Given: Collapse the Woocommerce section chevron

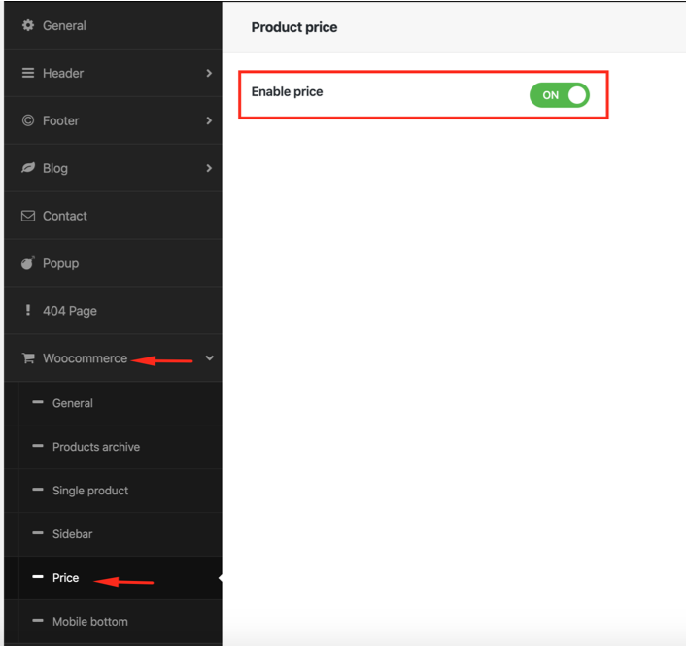Looking at the screenshot, I should point(209,358).
